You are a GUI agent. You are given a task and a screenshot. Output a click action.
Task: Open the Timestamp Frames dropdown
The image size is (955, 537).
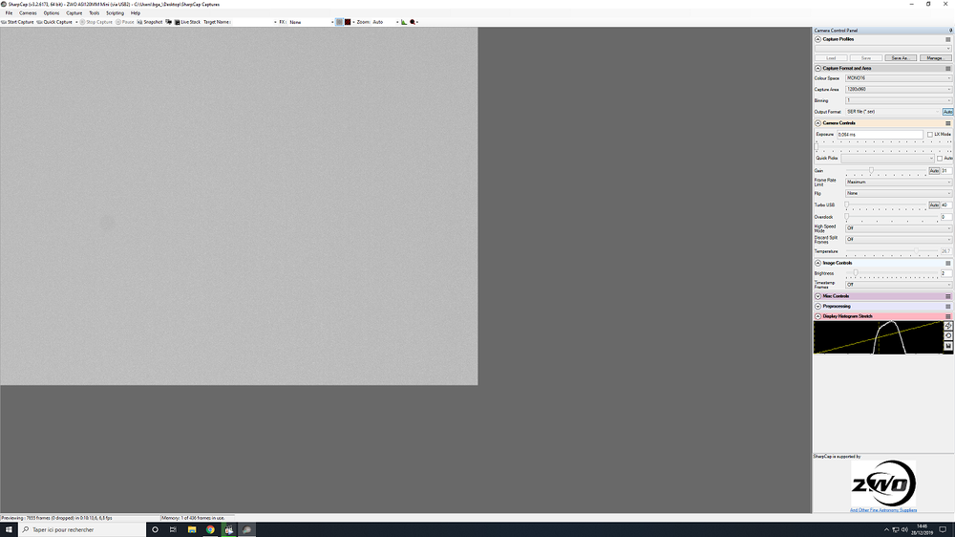point(899,285)
